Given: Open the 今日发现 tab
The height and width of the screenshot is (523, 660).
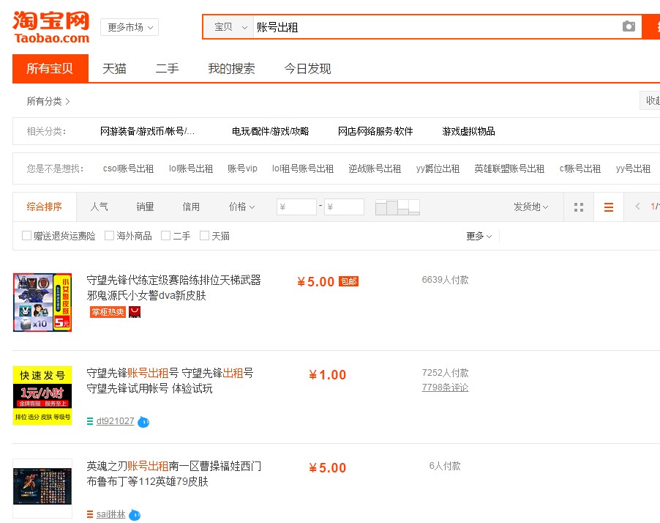Looking at the screenshot, I should pos(308,68).
